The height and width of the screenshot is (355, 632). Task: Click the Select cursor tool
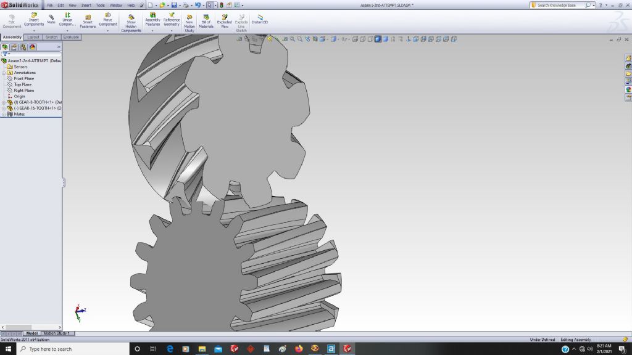[x=210, y=5]
